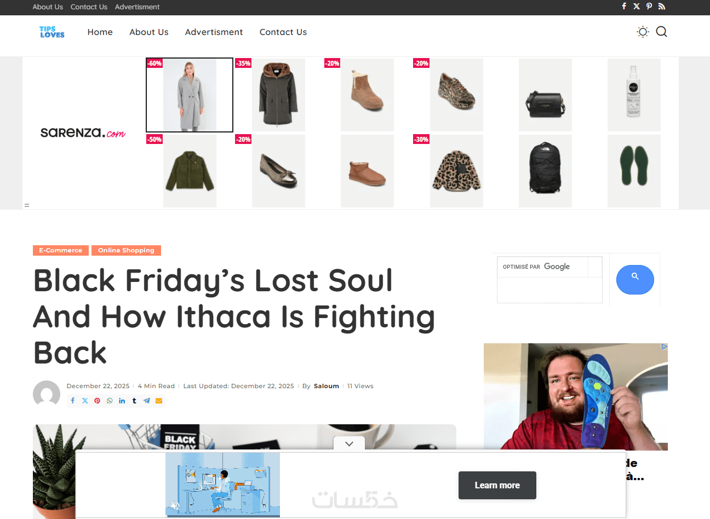Image resolution: width=710 pixels, height=519 pixels.
Task: Share article on LinkedIn icon
Action: click(122, 401)
